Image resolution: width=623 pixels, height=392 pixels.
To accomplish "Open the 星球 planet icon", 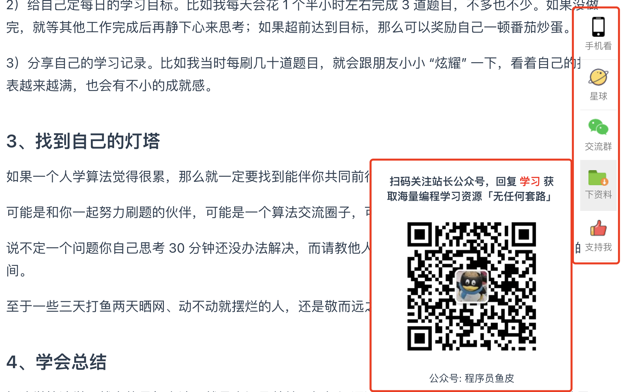I will point(598,77).
